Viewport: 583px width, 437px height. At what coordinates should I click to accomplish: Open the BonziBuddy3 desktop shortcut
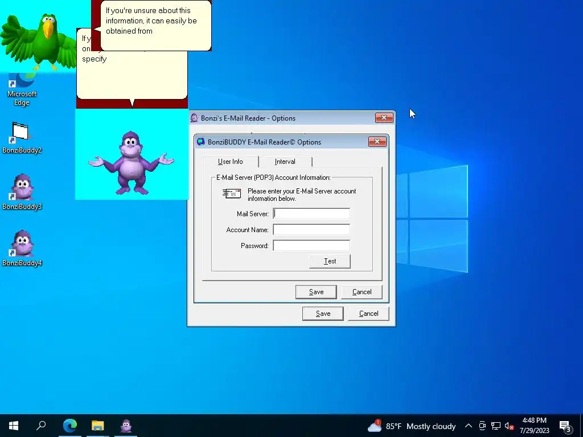22,192
